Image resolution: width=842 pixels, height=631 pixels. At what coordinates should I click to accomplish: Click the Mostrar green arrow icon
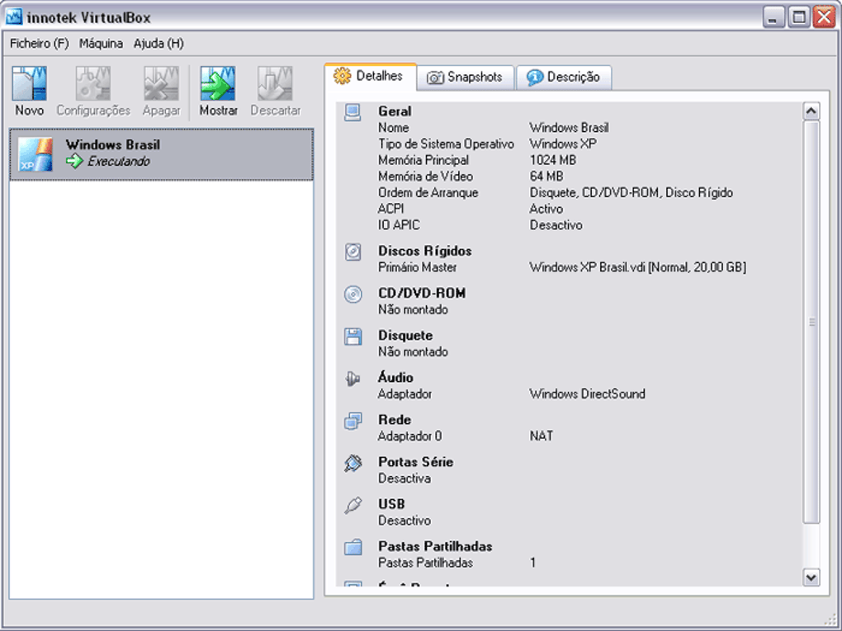218,83
